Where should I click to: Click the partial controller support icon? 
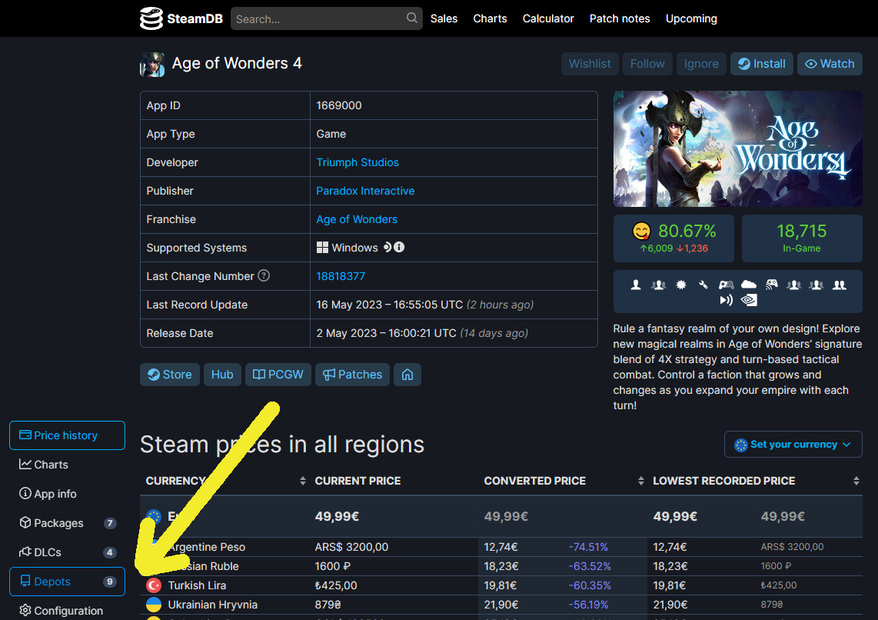(x=727, y=285)
